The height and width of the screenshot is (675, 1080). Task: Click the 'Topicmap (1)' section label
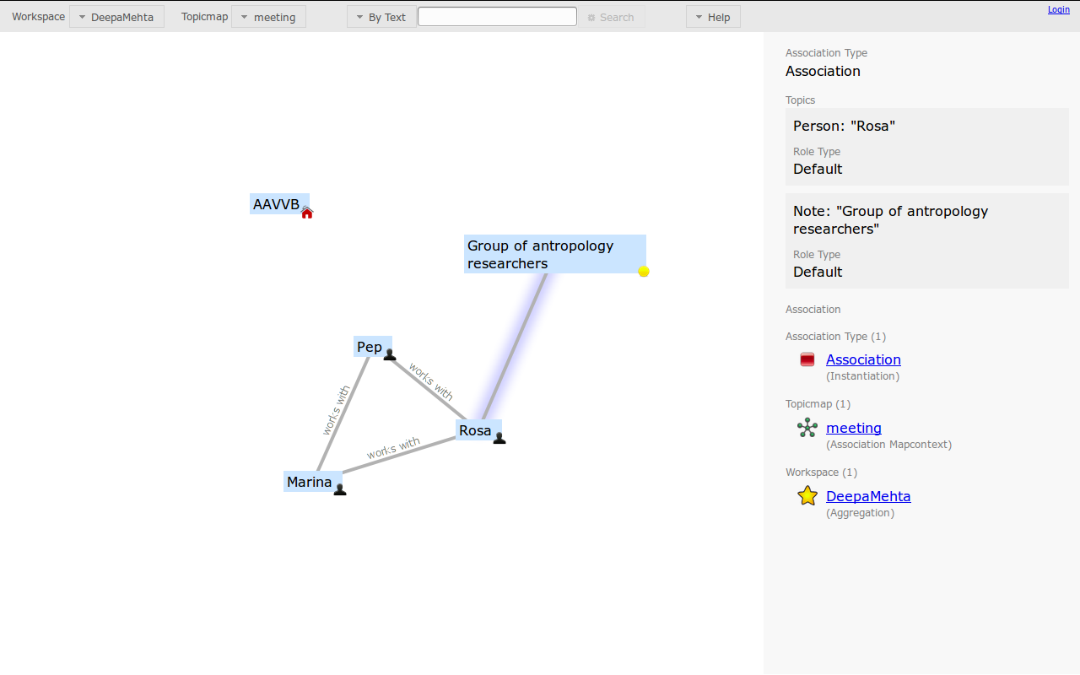click(818, 404)
